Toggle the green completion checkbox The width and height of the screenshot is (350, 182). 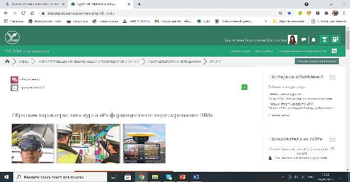click(244, 87)
